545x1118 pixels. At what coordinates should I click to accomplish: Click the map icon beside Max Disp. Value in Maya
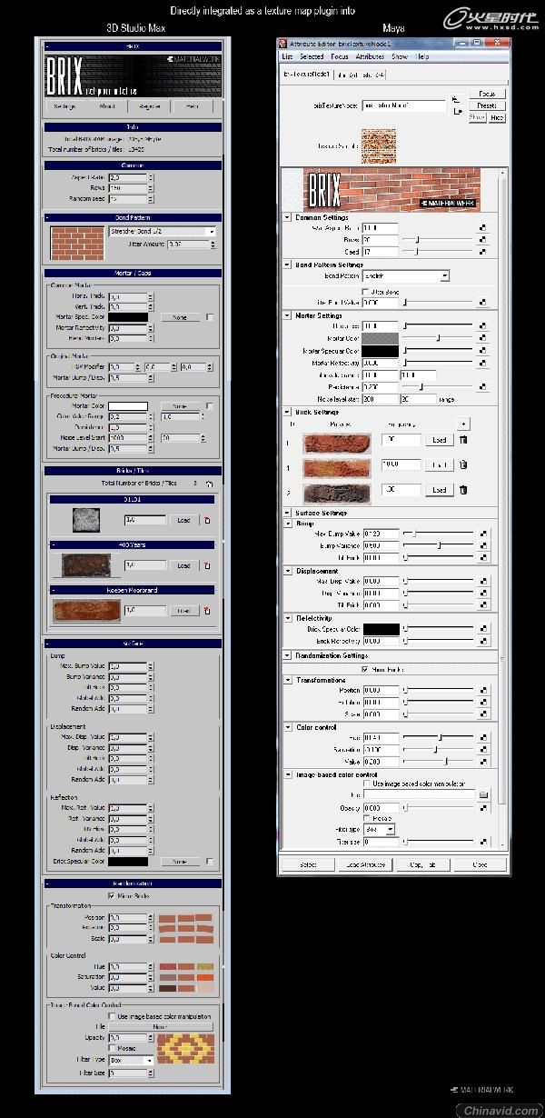[483, 581]
